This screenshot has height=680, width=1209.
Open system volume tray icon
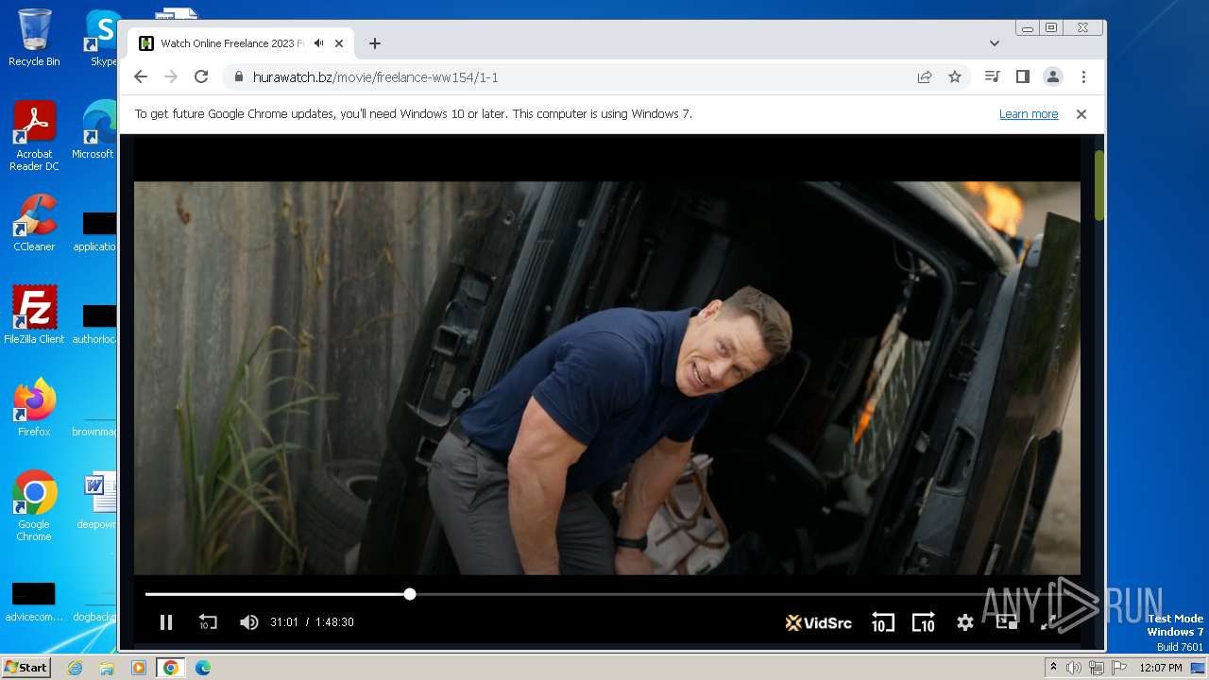tap(1074, 668)
